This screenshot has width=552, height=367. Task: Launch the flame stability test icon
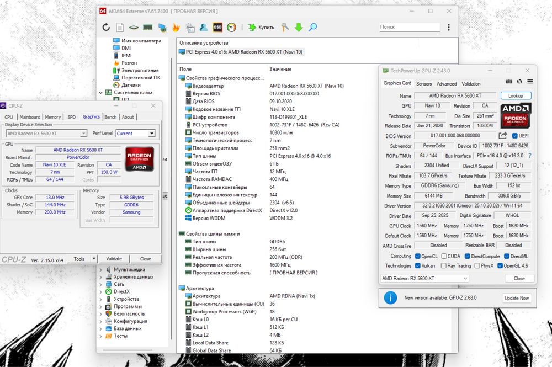[x=176, y=27]
